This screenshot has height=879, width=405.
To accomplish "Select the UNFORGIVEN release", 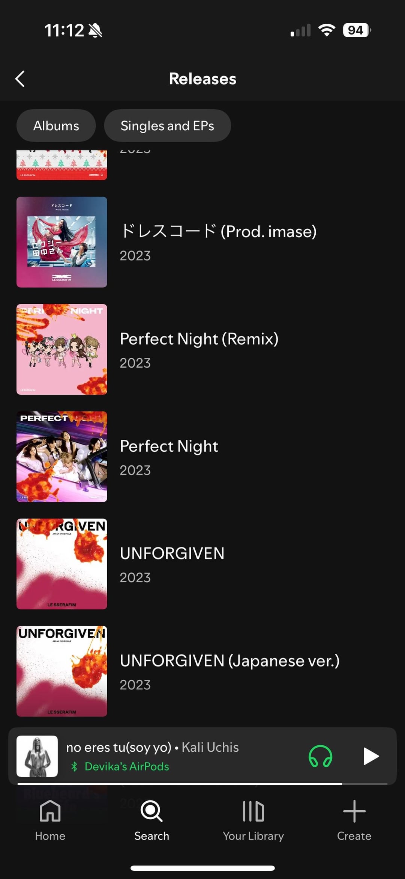I will point(202,564).
